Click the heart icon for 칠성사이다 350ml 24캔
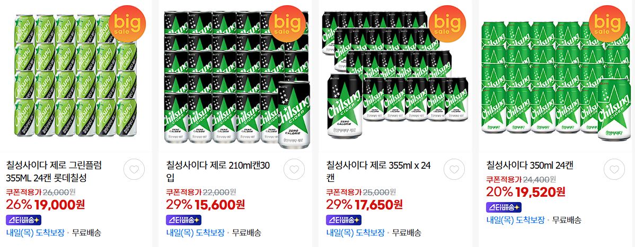 point(614,169)
